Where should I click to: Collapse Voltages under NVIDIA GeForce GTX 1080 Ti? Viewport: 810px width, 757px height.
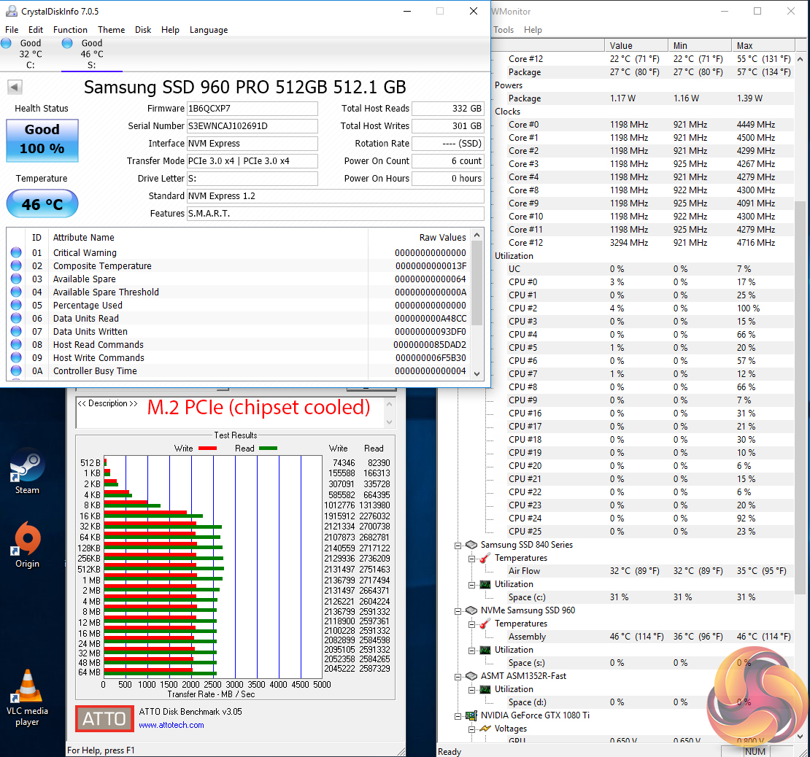(x=471, y=729)
